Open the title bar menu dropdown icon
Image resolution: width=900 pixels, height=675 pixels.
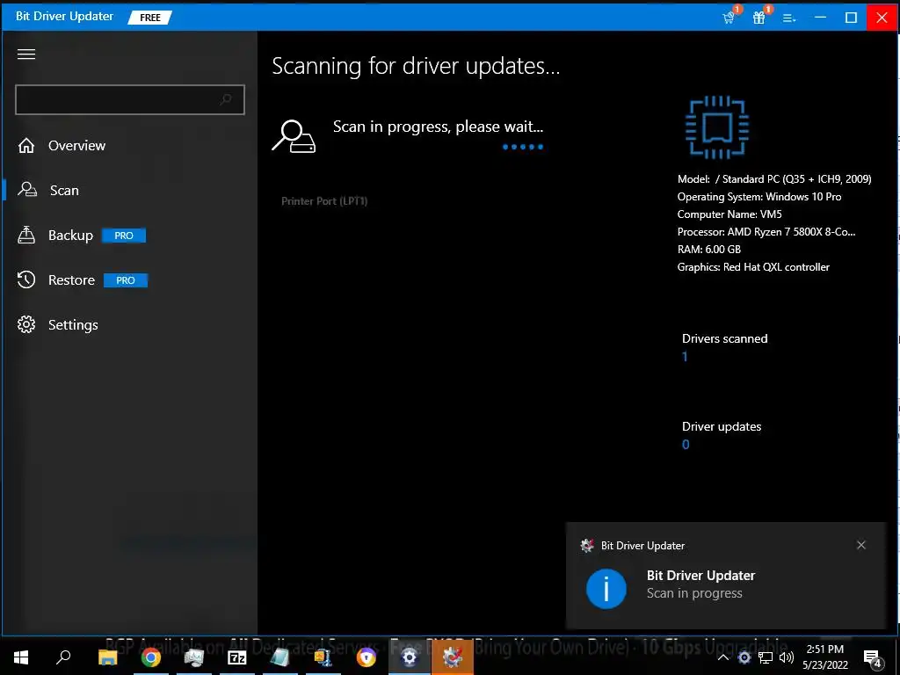[x=789, y=18]
